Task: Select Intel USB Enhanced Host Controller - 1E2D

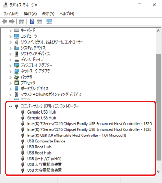Action: pyautogui.click(x=89, y=124)
